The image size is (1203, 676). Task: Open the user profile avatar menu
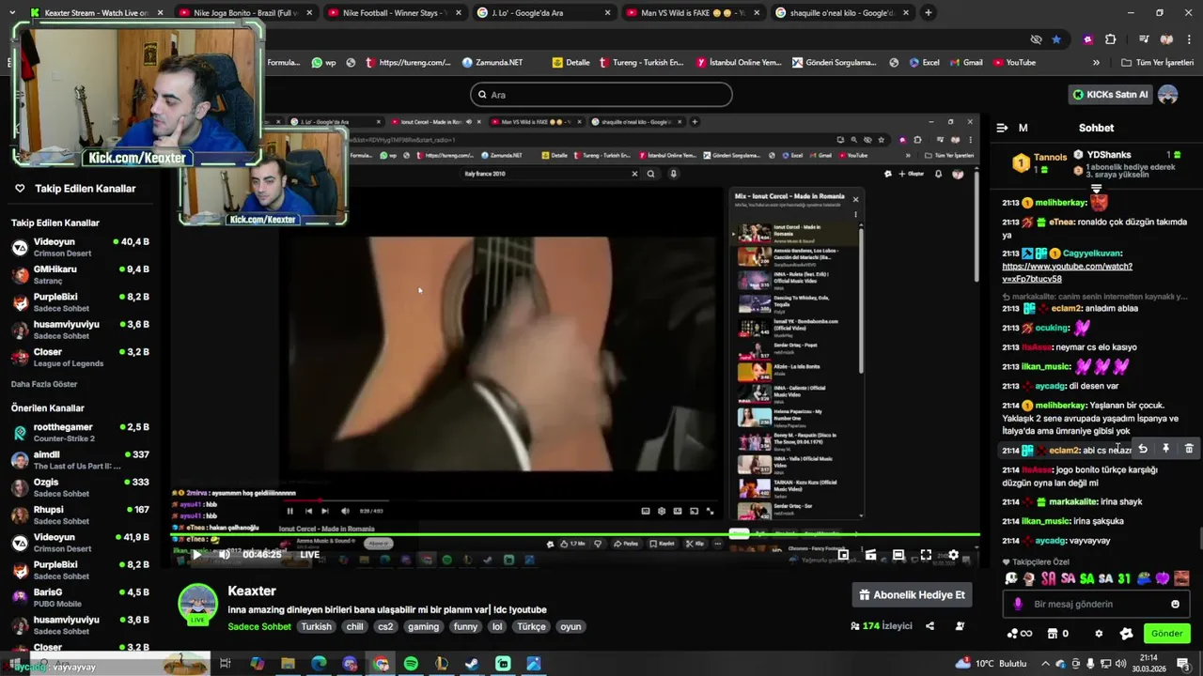pyautogui.click(x=1168, y=95)
